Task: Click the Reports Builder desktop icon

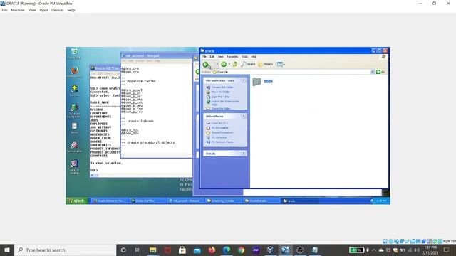Action: [74, 167]
